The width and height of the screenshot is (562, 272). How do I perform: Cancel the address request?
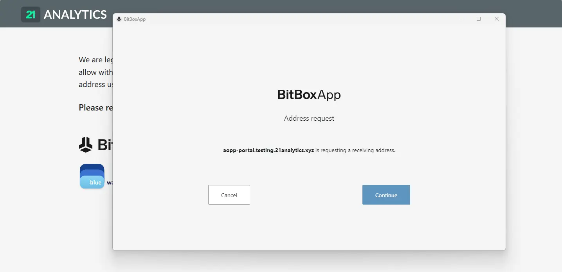(229, 195)
